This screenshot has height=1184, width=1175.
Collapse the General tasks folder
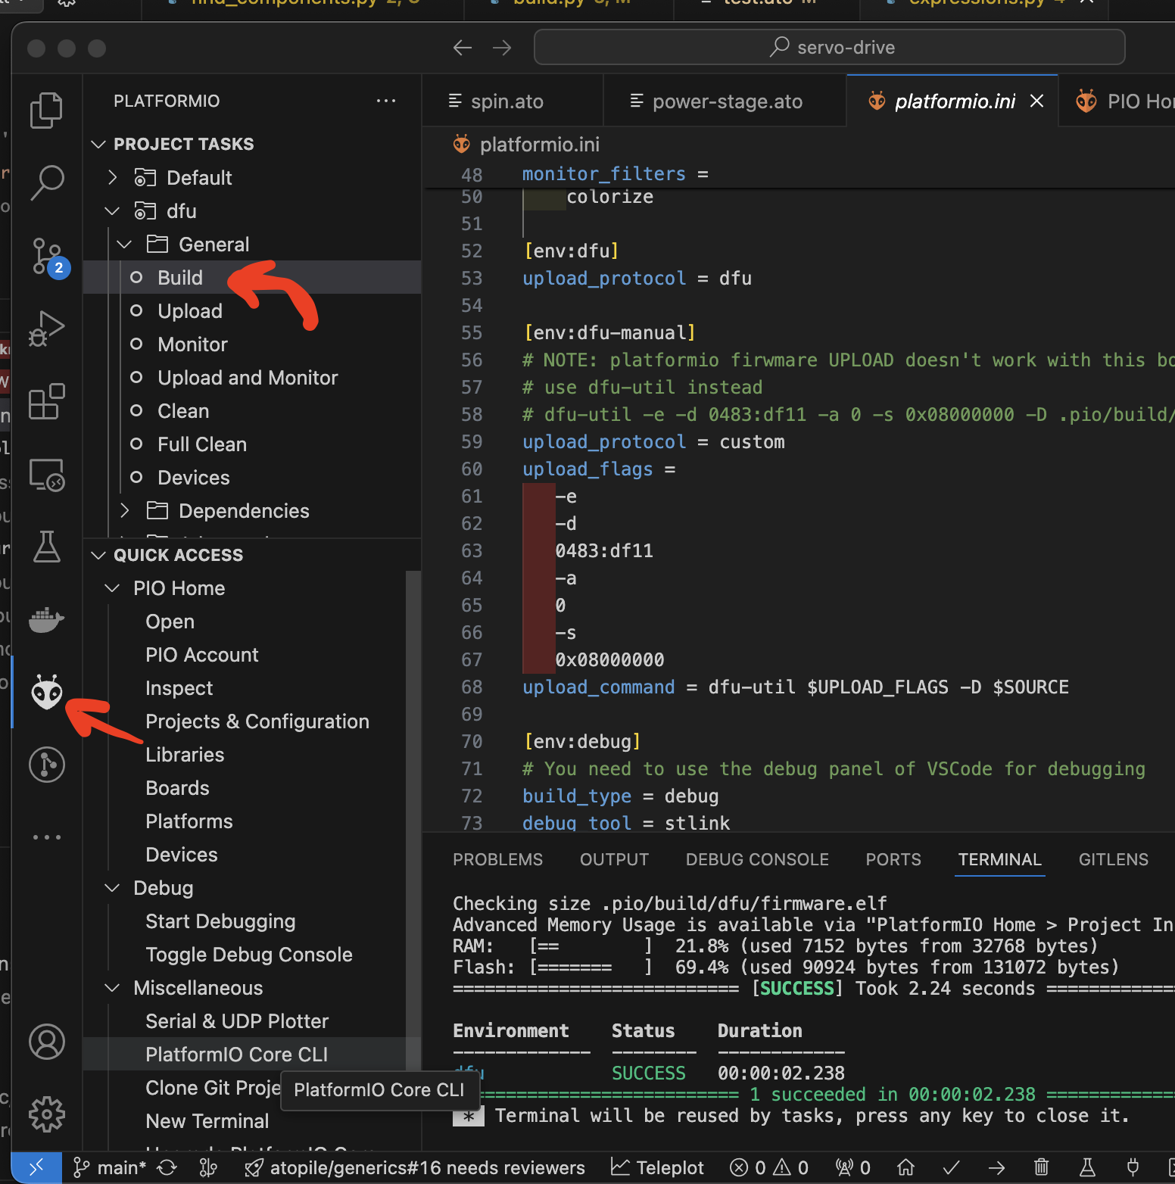[x=125, y=244]
